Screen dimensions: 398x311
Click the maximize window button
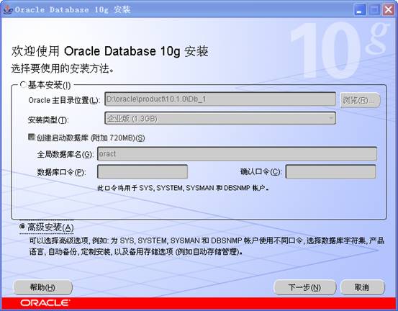(374, 10)
